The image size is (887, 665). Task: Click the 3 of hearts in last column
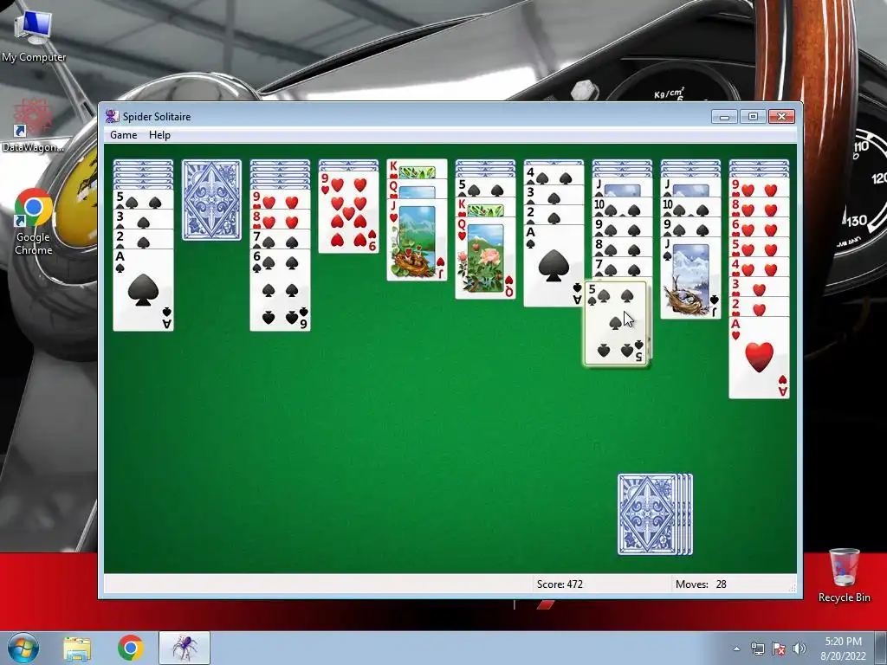tap(759, 287)
